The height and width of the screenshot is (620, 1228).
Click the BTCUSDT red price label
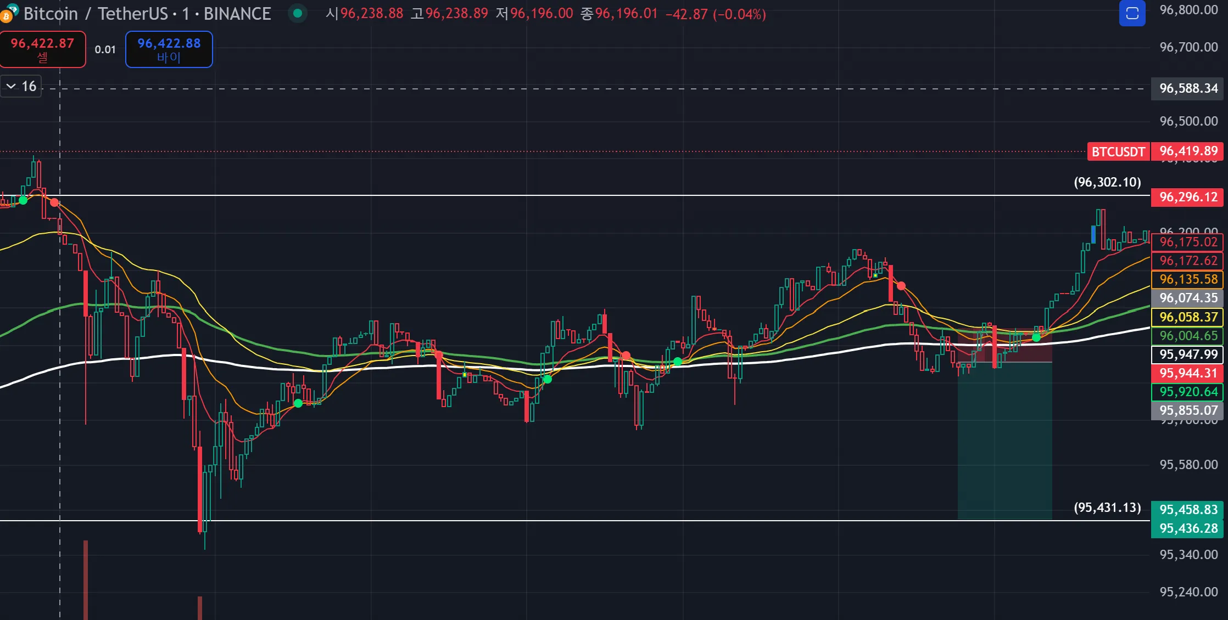pos(1118,151)
